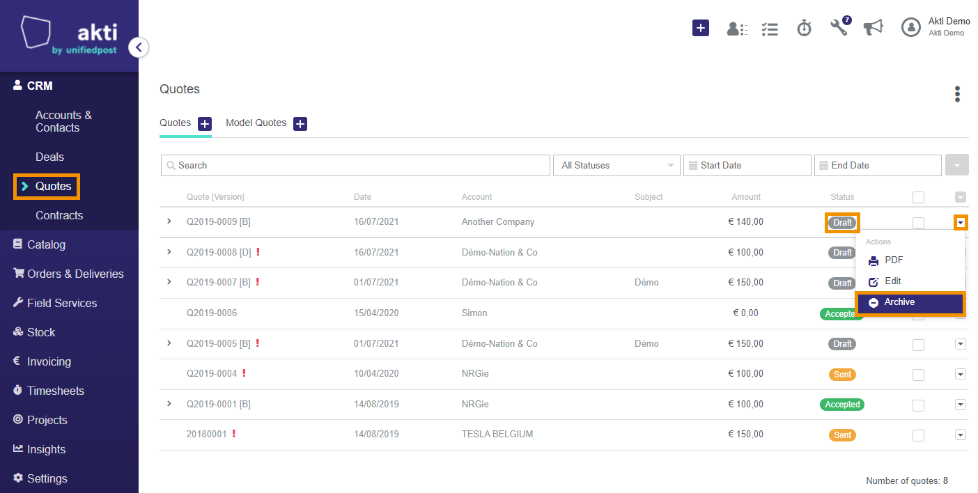Open Accounts & Contacts in the sidebar
Viewport: 978px width, 493px height.
pyautogui.click(x=63, y=121)
